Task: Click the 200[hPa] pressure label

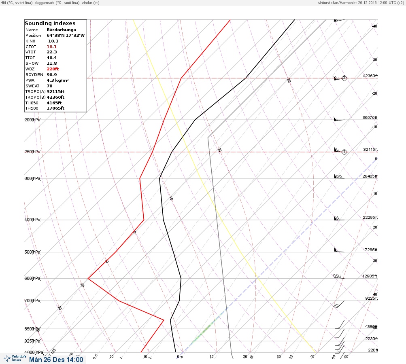Action: [33, 120]
